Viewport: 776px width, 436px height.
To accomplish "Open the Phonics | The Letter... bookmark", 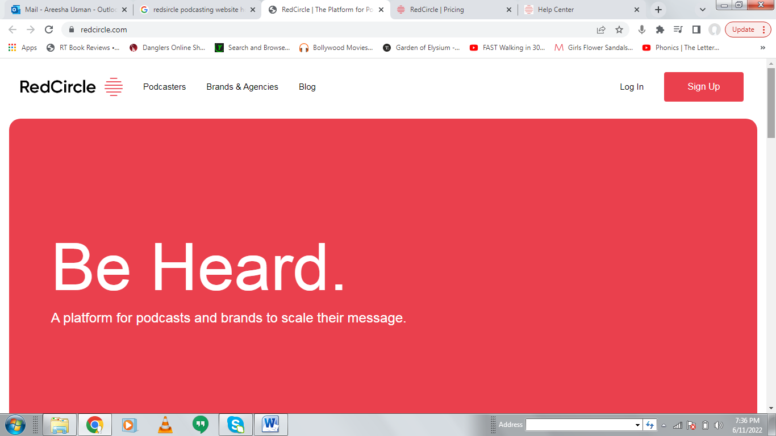I will [x=681, y=48].
